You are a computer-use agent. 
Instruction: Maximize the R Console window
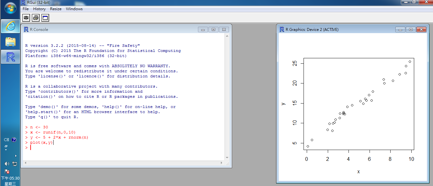(213, 30)
